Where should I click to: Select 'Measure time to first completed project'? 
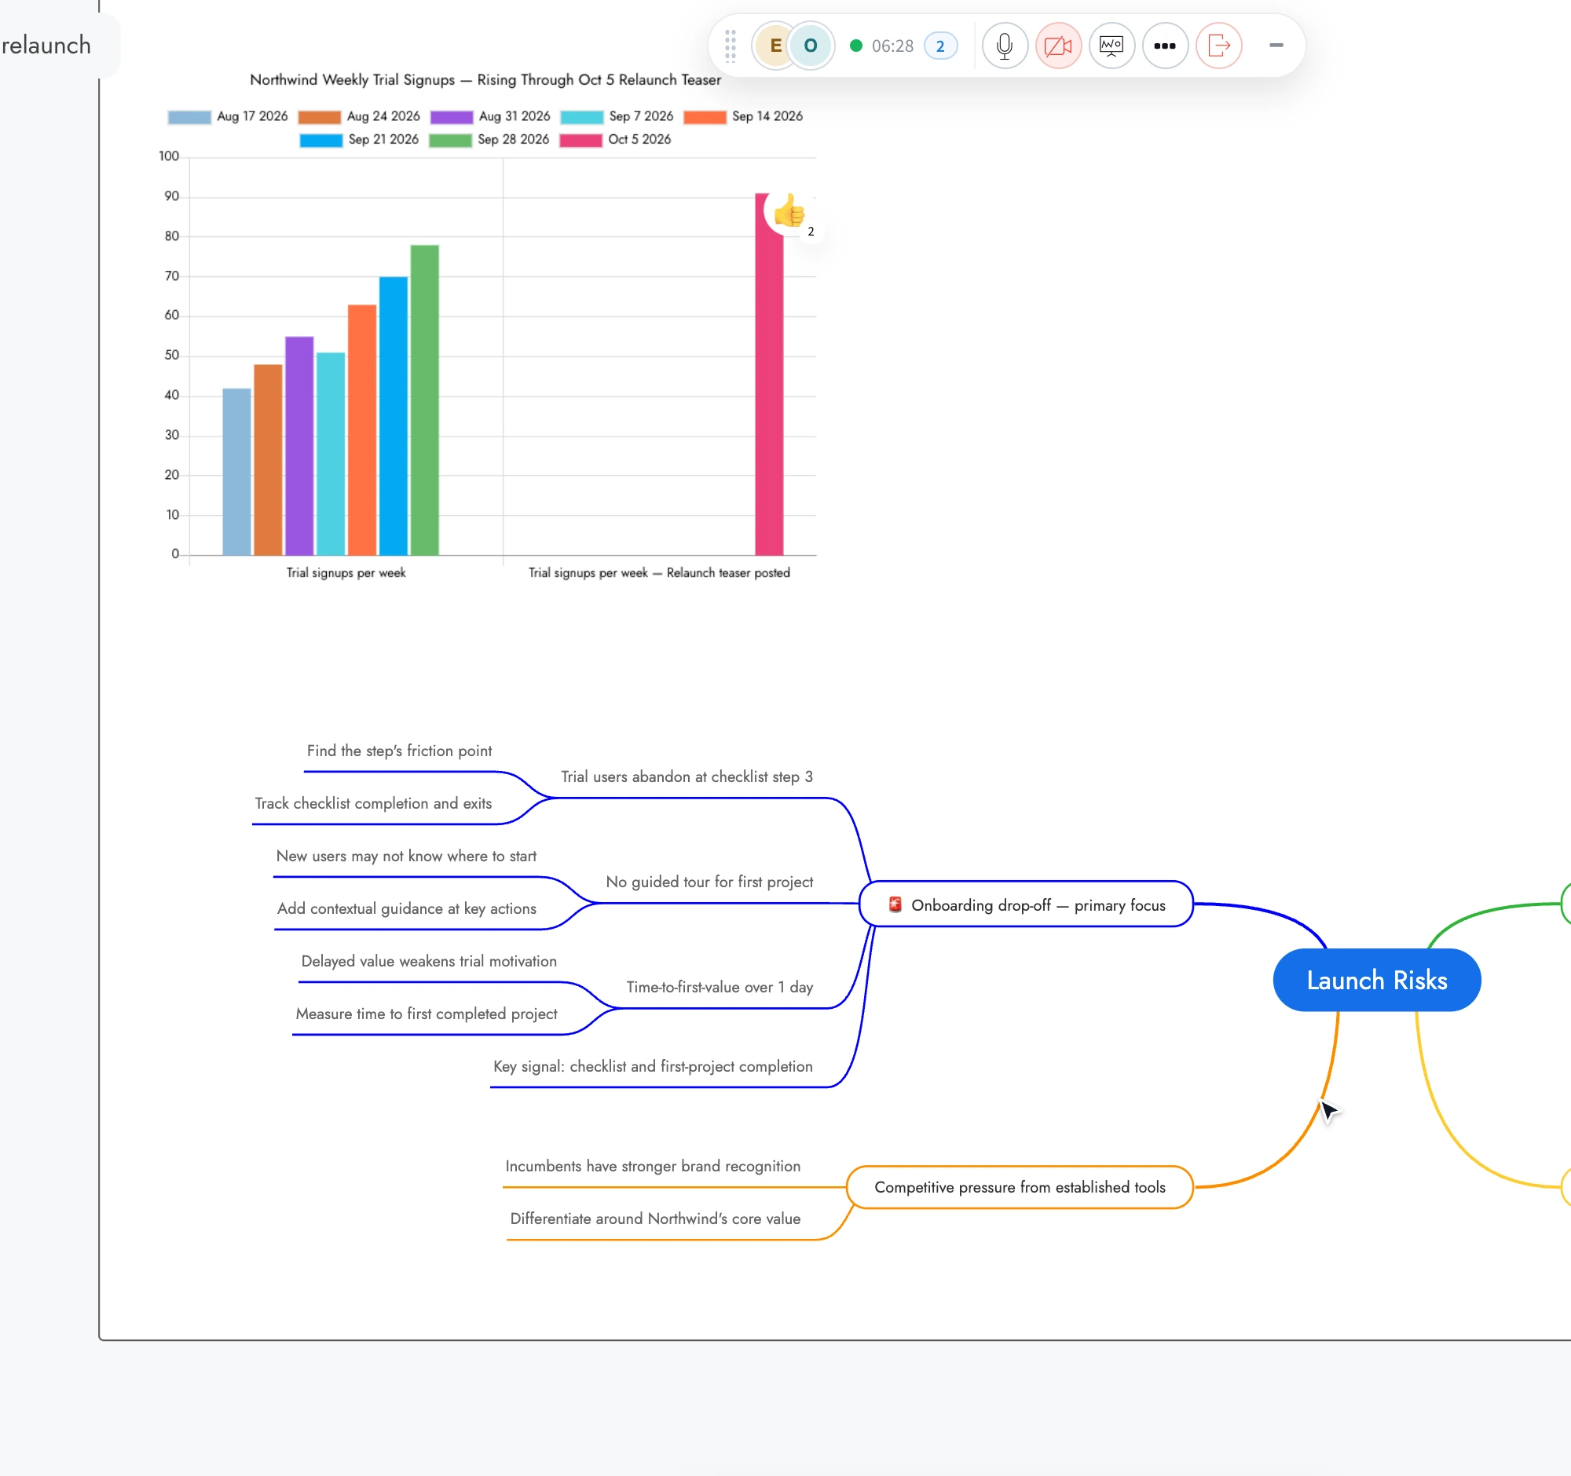coord(426,1014)
